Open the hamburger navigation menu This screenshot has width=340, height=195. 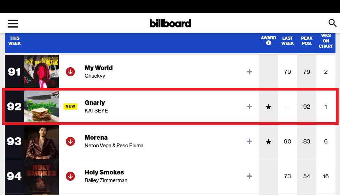click(x=13, y=24)
